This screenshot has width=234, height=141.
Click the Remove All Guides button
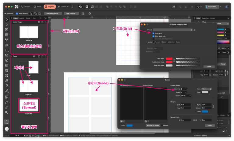point(153,125)
